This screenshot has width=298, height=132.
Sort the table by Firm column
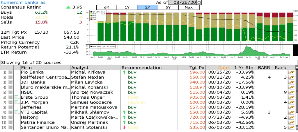[45, 68]
